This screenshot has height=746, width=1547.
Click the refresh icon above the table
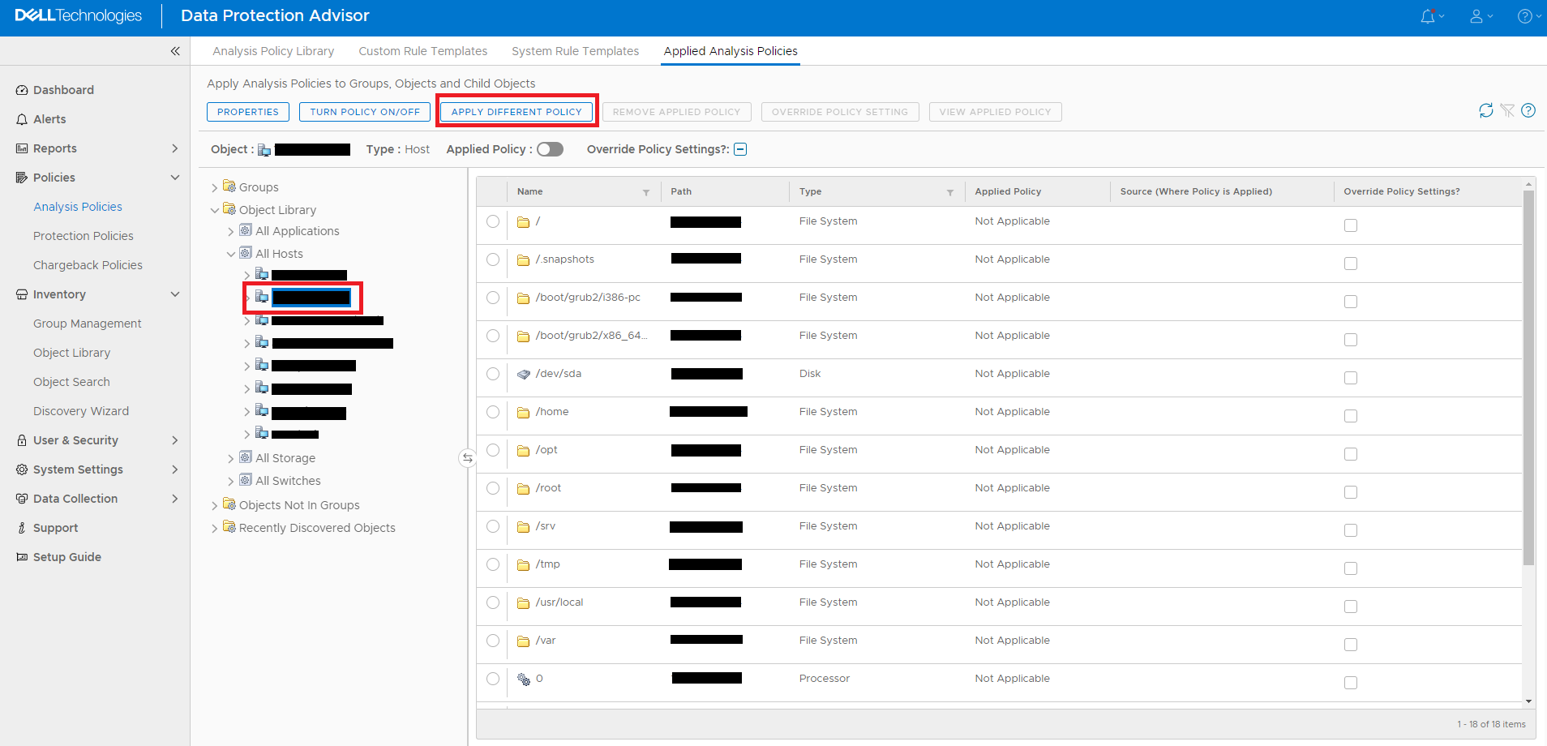[1485, 110]
